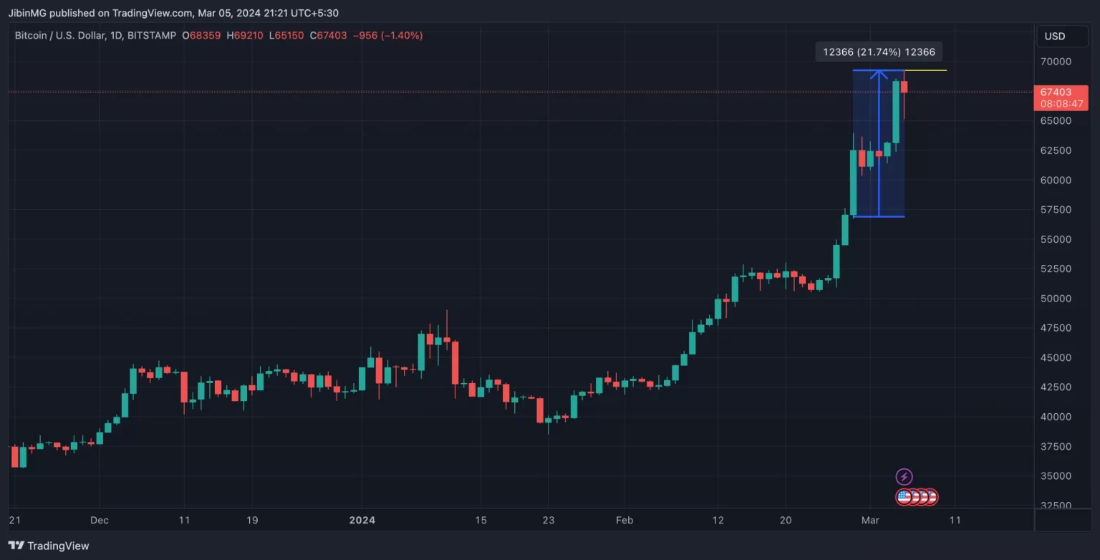Click the 70000 price scale label
The image size is (1100, 560).
point(1056,62)
